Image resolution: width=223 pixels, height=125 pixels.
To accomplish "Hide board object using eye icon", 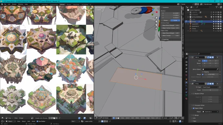I will pyautogui.click(x=216, y=22).
